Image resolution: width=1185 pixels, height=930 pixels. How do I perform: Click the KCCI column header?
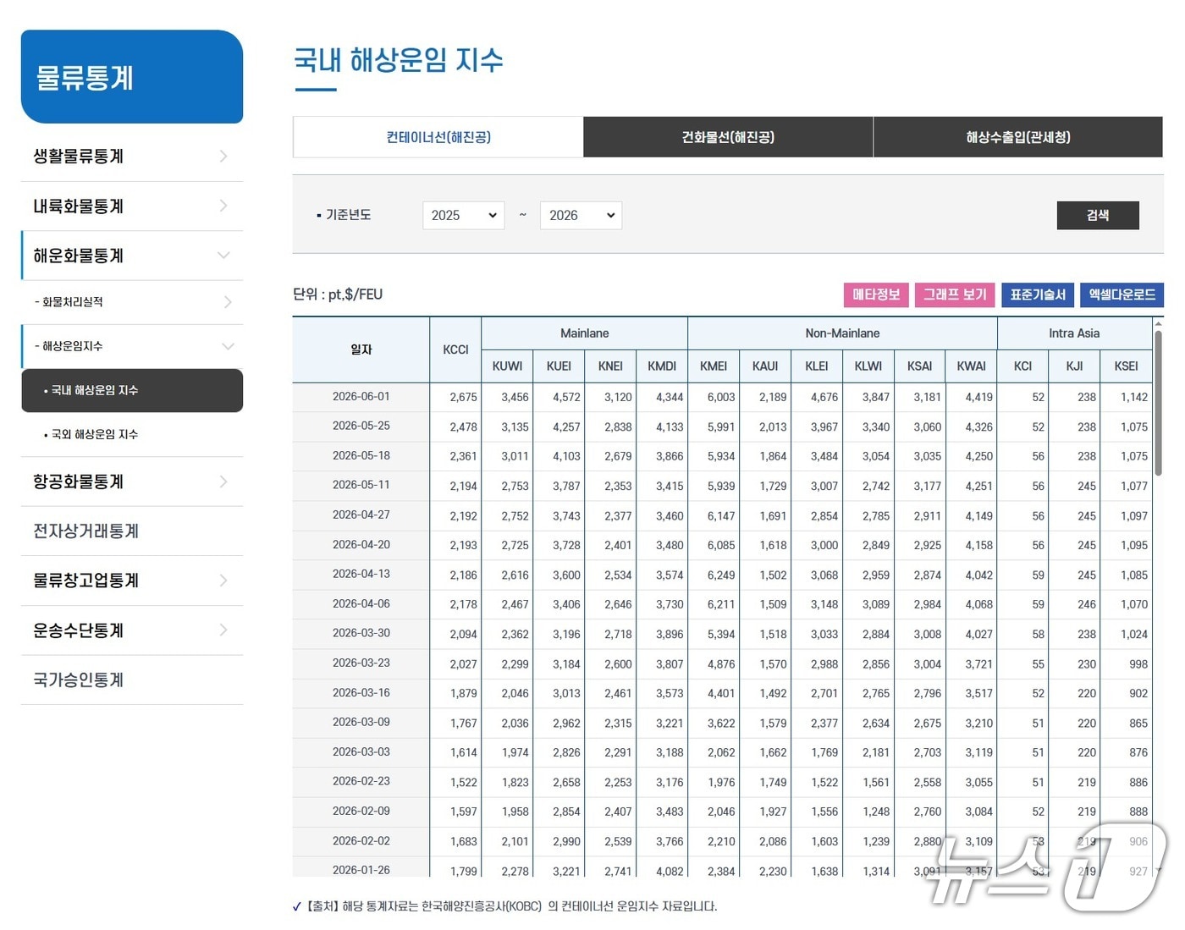[455, 349]
